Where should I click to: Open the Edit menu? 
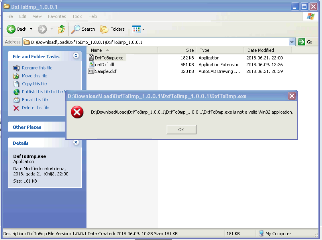point(23,16)
